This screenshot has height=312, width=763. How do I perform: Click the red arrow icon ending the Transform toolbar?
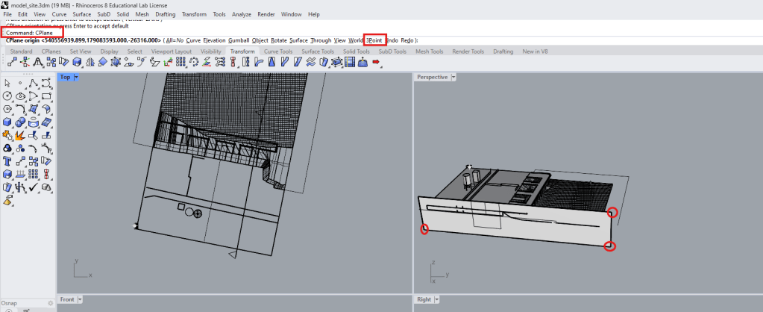coord(376,63)
